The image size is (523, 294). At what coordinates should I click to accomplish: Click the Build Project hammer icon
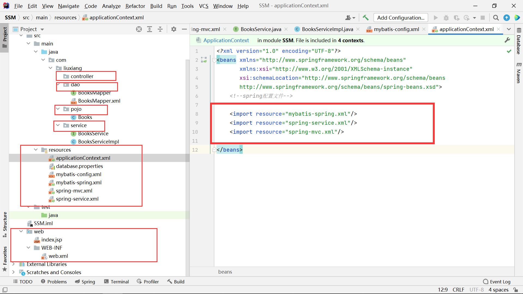point(366,18)
